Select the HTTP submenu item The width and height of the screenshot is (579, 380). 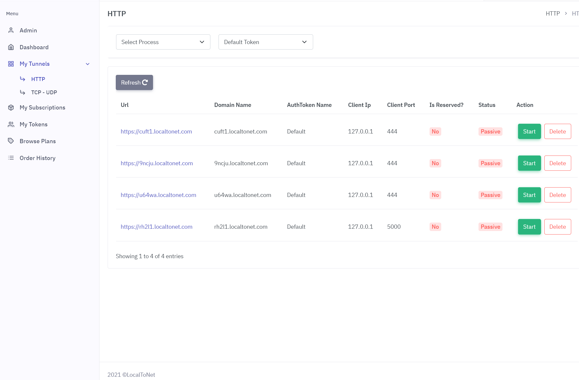click(38, 79)
